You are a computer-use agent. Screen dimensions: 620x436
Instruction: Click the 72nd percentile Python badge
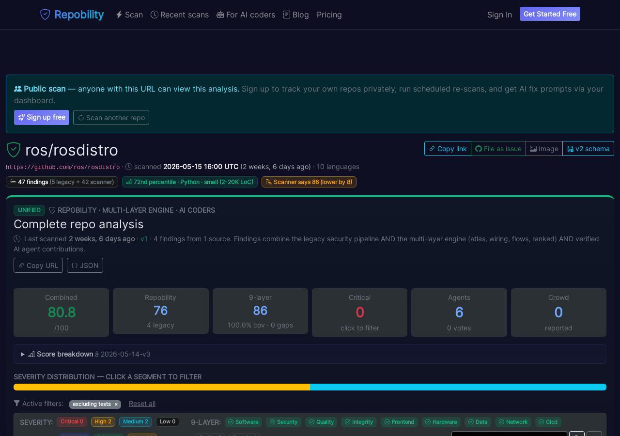[190, 182]
